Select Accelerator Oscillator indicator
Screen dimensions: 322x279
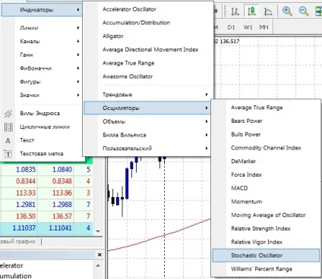point(129,9)
